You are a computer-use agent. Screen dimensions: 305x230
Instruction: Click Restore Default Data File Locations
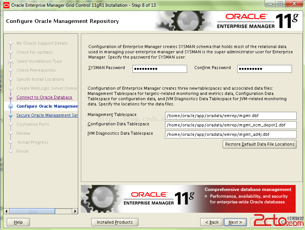pos(260,144)
